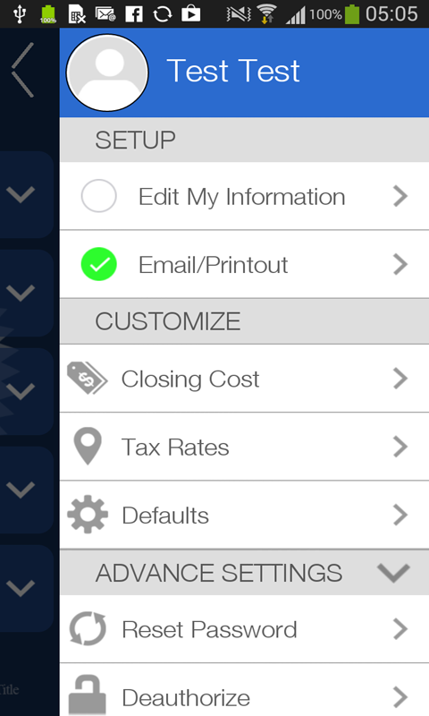
Task: Tap the back arrow icon
Action: point(23,70)
